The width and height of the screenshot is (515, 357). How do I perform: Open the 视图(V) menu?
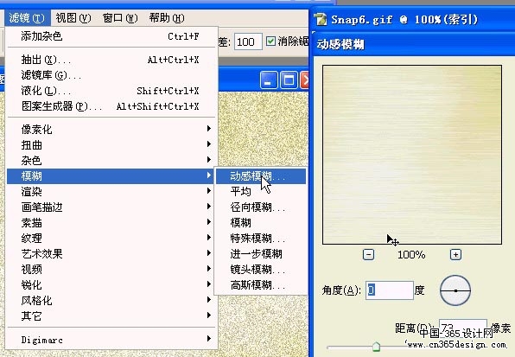[73, 18]
